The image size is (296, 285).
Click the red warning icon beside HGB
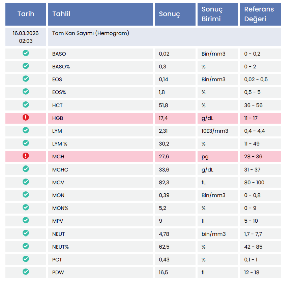[x=26, y=118]
